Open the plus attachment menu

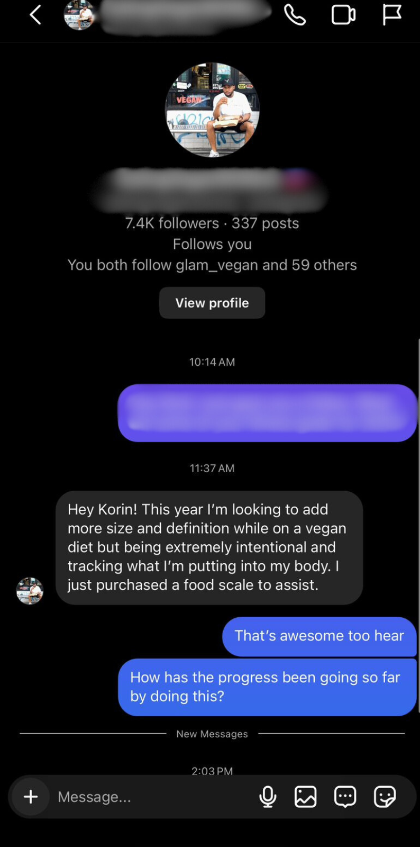pos(31,797)
